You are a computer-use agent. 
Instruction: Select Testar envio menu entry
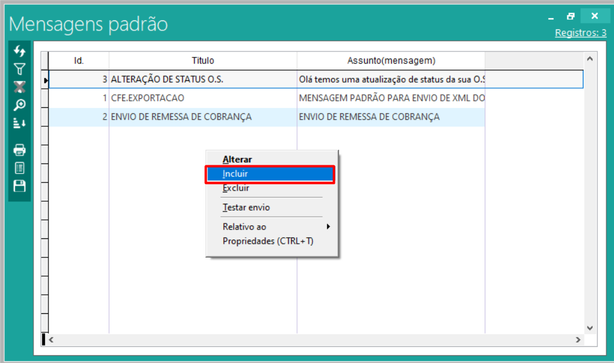[x=246, y=207]
